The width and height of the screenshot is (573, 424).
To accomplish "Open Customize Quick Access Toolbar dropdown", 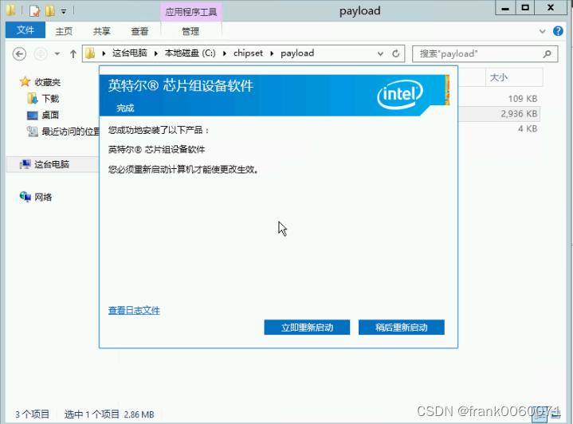I will tap(64, 12).
